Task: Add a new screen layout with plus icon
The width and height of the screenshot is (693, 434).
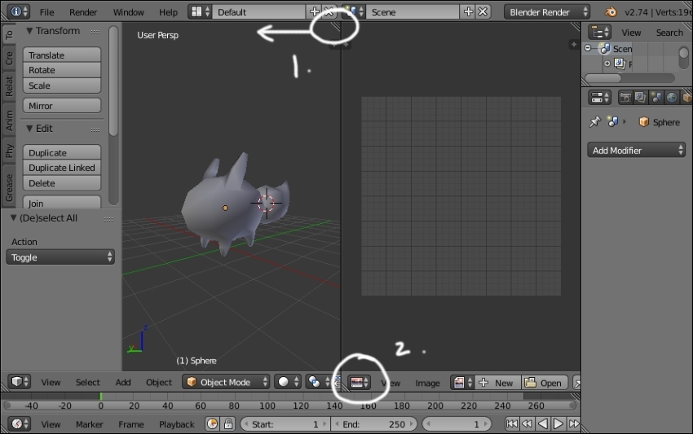Action: coord(314,12)
